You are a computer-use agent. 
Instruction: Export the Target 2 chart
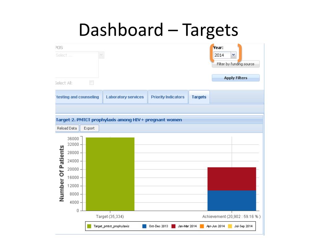coord(89,128)
